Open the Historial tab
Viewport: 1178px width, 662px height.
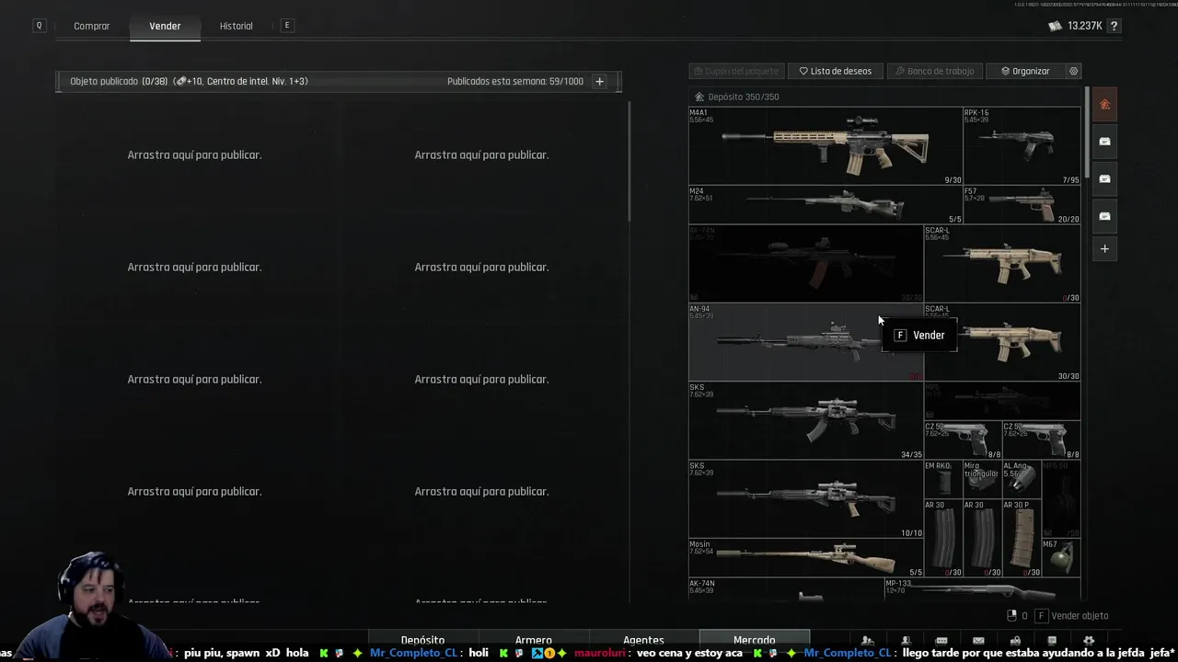pos(237,26)
